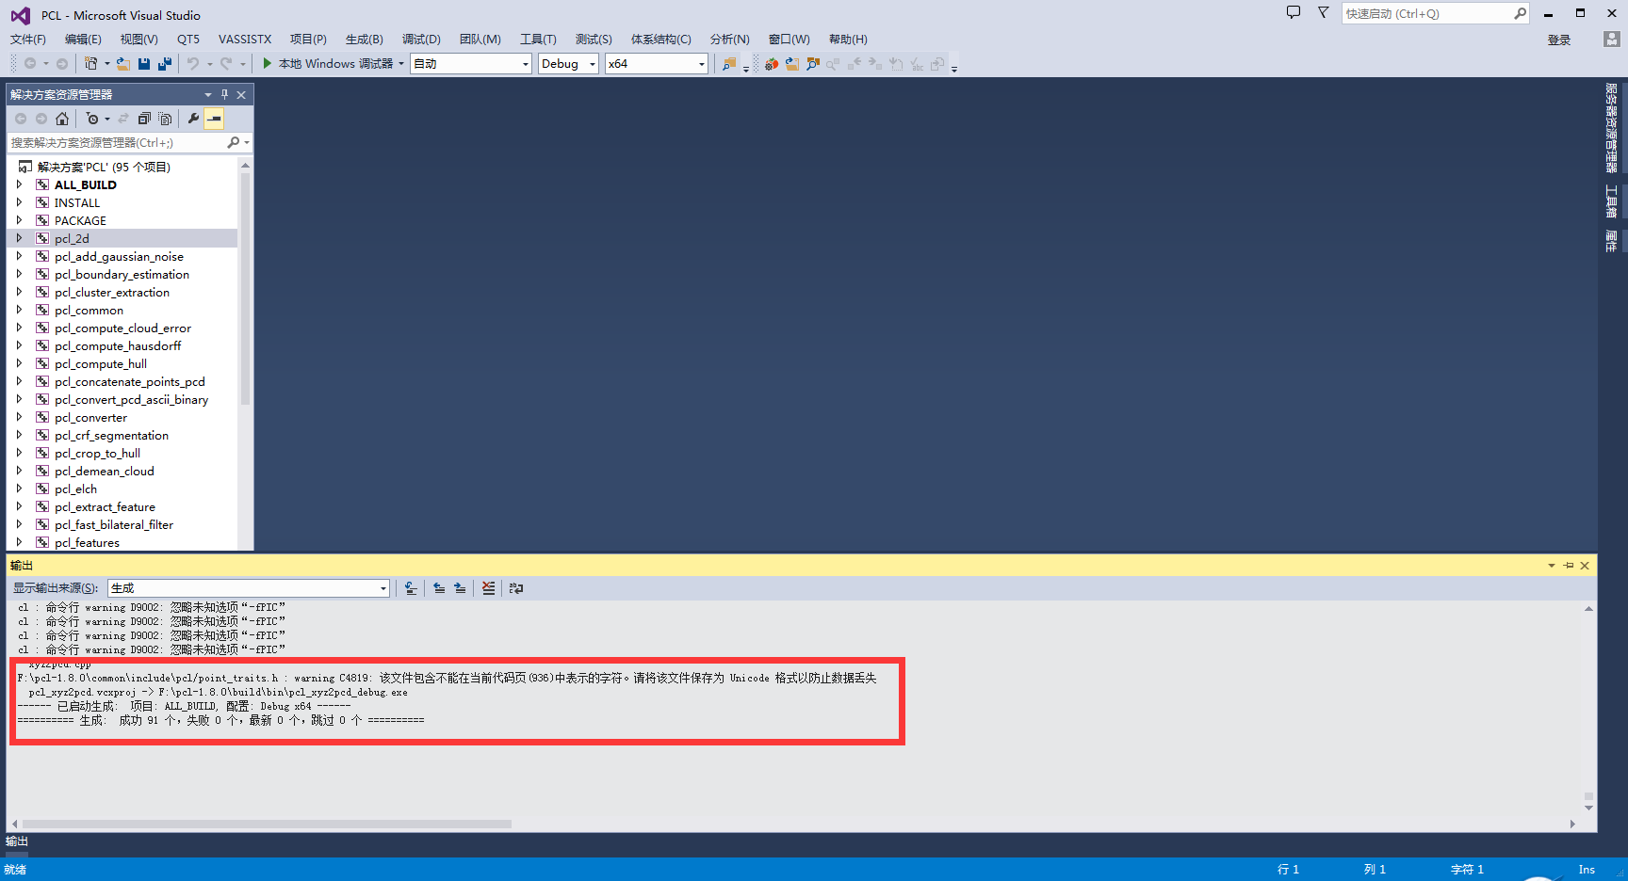Viewport: 1628px width, 881px height.
Task: Click the account avatar icon
Action: coord(1612,40)
